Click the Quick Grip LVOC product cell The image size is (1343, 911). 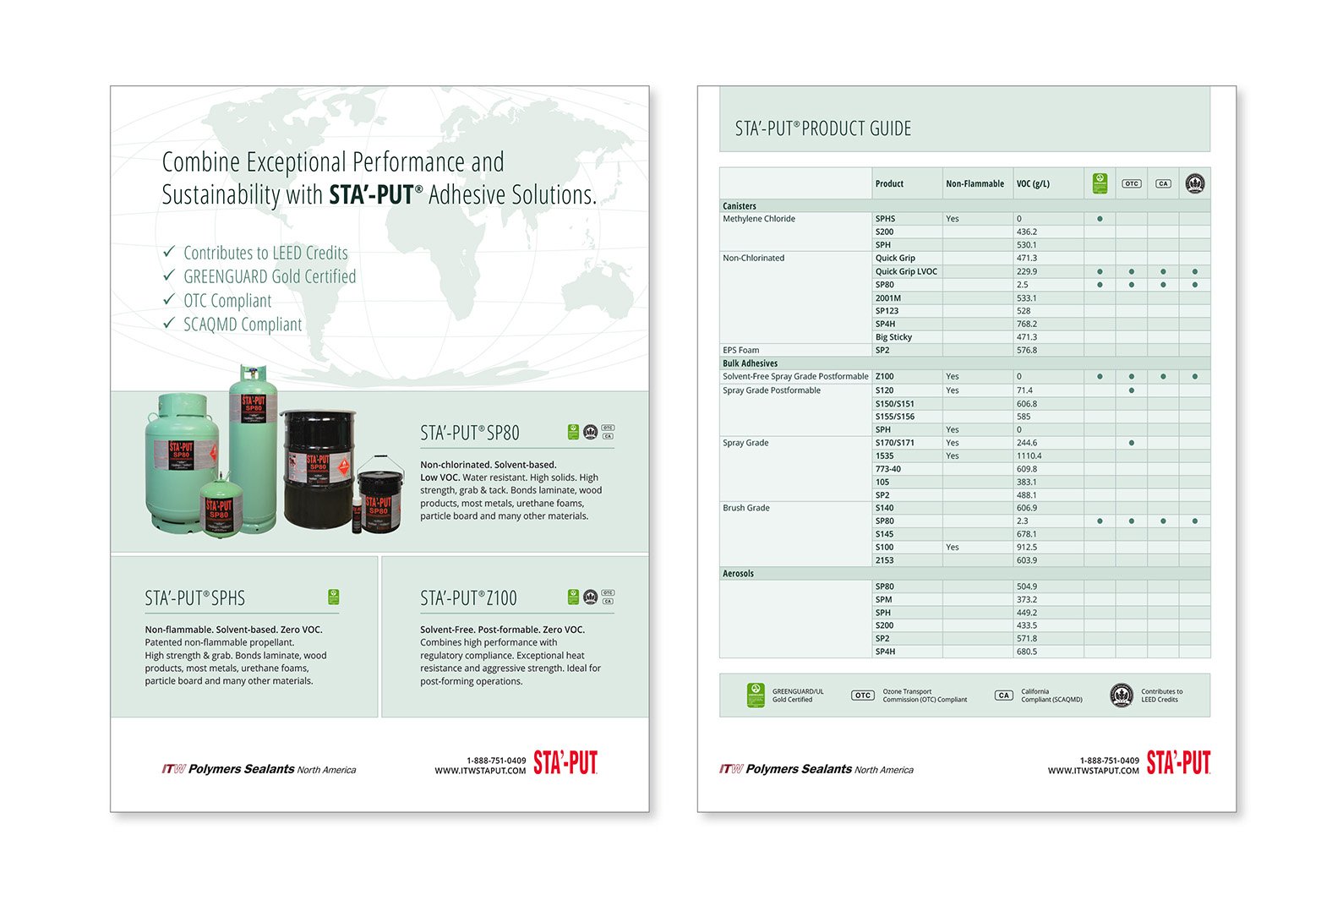(x=906, y=271)
